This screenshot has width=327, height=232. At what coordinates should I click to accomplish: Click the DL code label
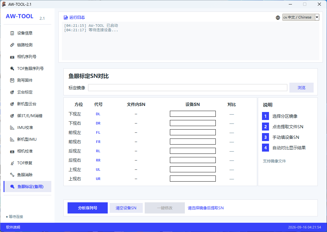(x=98, y=114)
